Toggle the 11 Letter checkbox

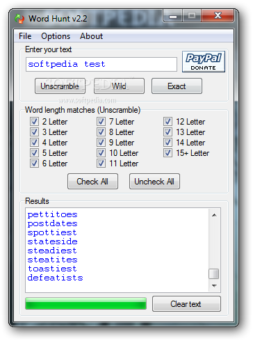(101, 164)
